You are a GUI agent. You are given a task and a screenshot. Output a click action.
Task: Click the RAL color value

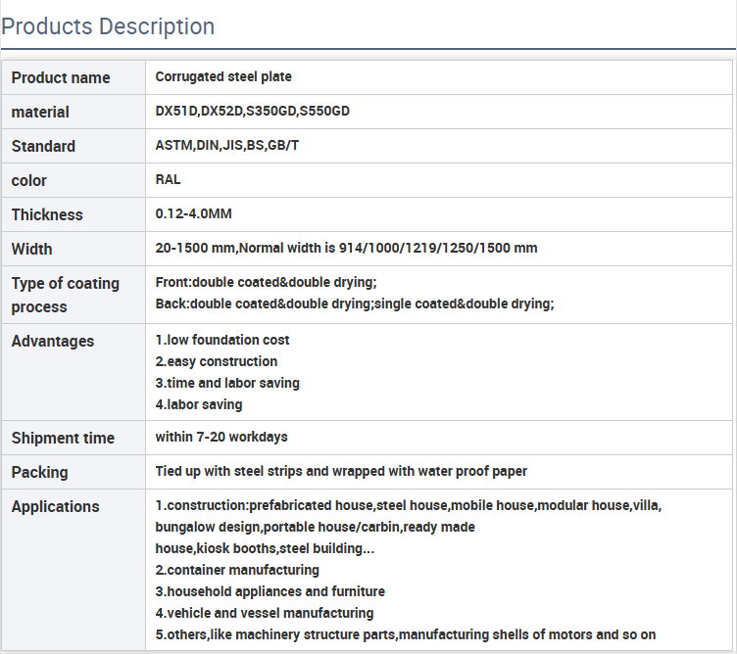(168, 179)
